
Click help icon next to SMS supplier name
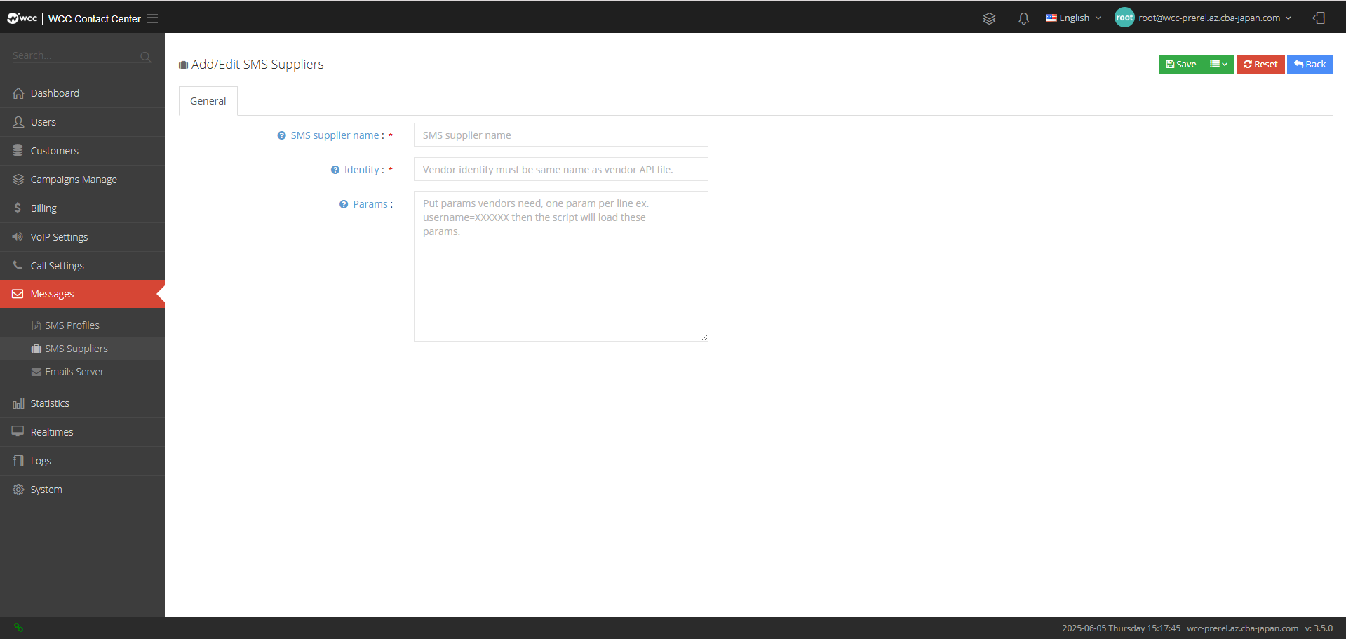click(281, 135)
